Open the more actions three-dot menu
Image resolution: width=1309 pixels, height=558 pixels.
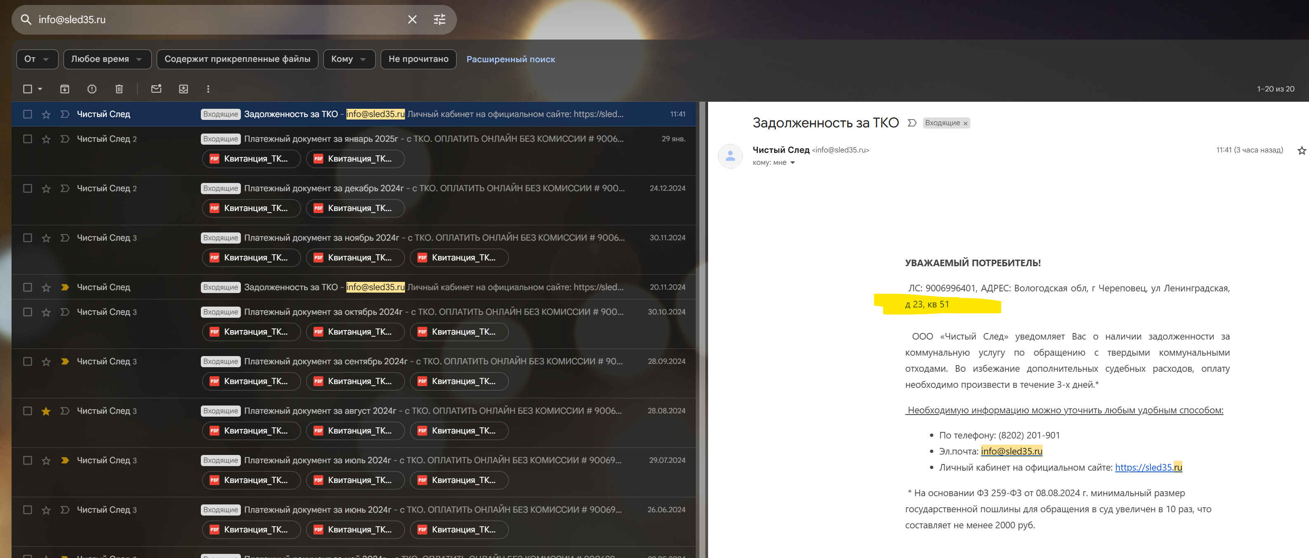pos(208,89)
